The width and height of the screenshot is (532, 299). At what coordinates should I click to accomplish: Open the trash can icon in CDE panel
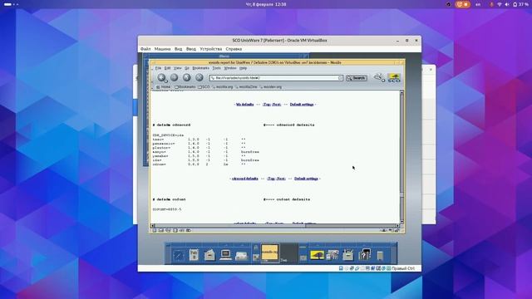coord(380,255)
